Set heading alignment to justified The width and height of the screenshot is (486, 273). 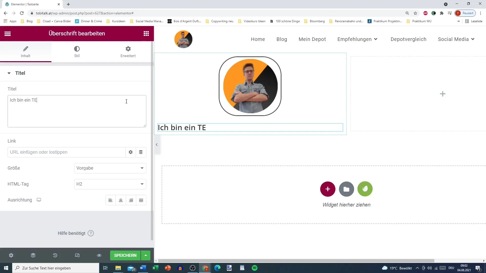tap(141, 200)
